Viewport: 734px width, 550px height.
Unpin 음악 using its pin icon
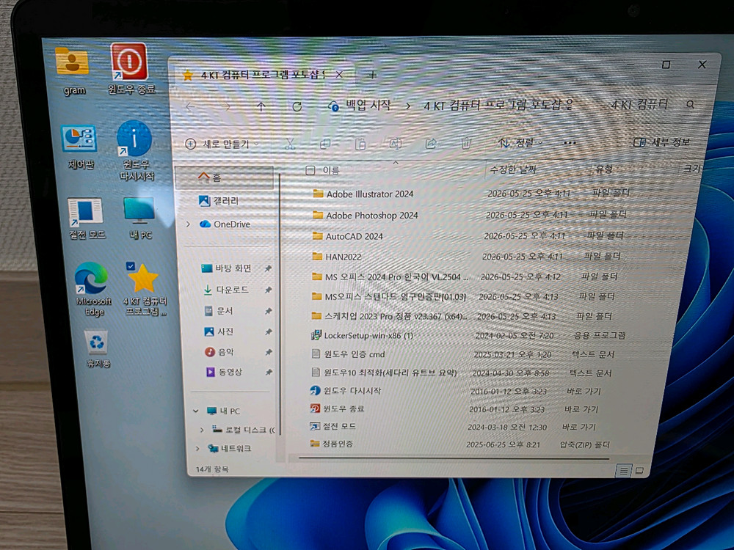(268, 352)
